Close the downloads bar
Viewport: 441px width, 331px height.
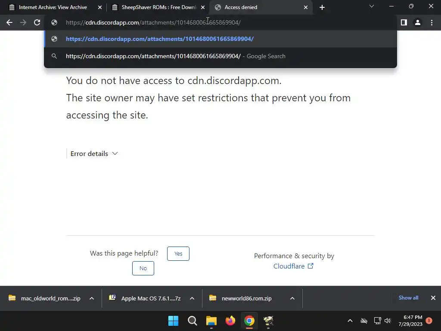click(433, 298)
